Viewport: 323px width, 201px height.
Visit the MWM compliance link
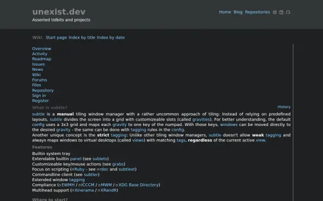pos(105,185)
